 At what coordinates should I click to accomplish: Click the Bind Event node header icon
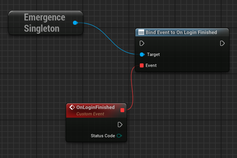tap(141, 32)
